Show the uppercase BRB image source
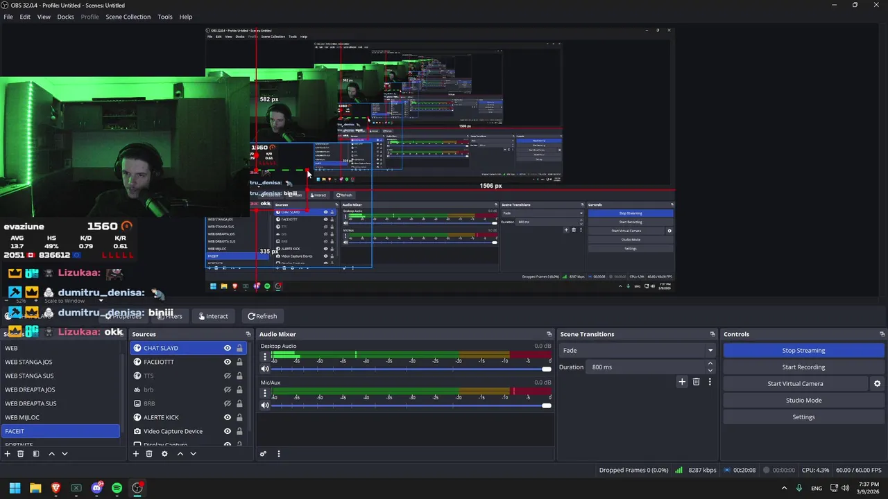Viewport: 888px width, 499px height. (227, 403)
